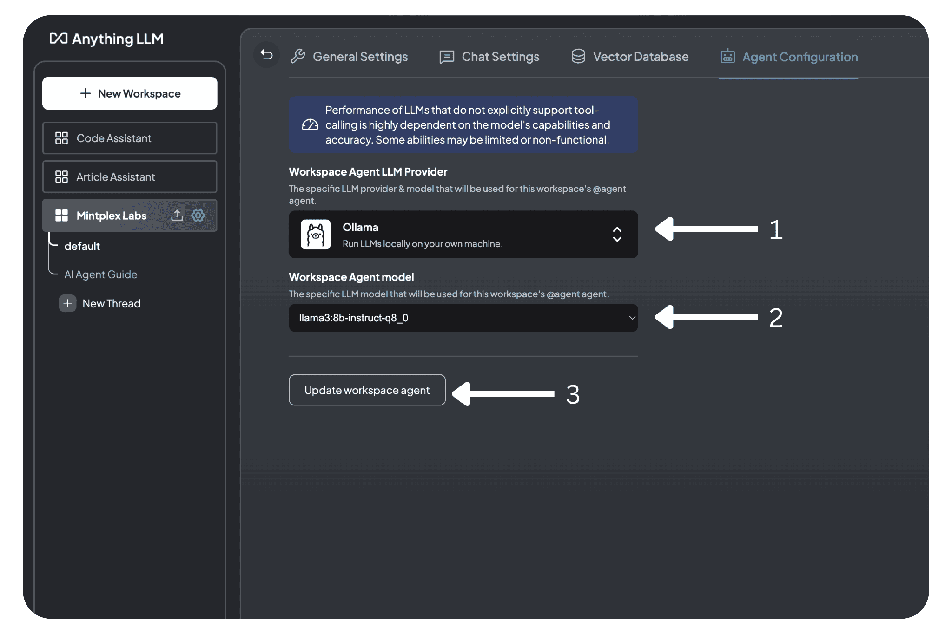The image size is (952, 634).
Task: Click the Code Assistant grid icon
Action: (61, 138)
